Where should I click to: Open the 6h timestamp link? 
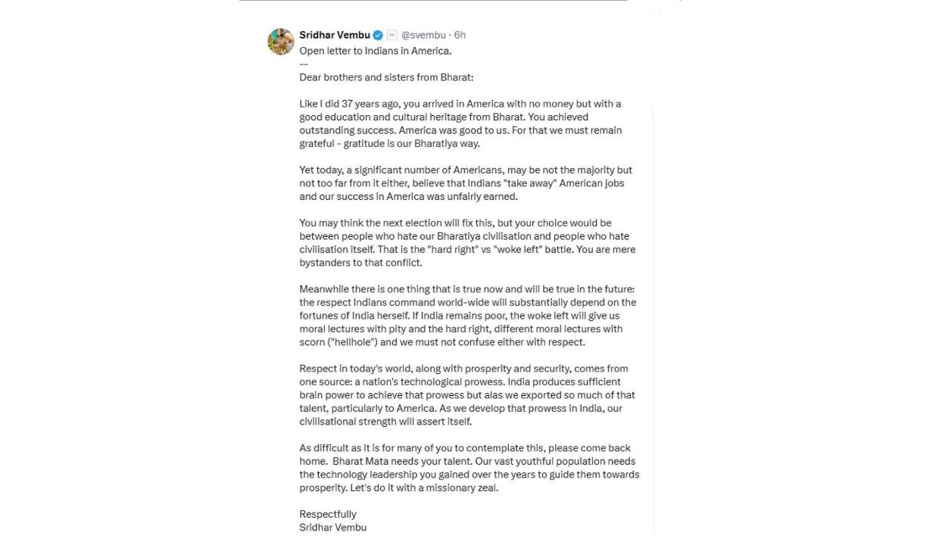[x=460, y=35]
